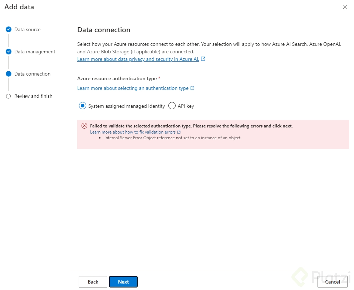Select System assigned managed identity option
The width and height of the screenshot is (354, 290).
tap(83, 106)
